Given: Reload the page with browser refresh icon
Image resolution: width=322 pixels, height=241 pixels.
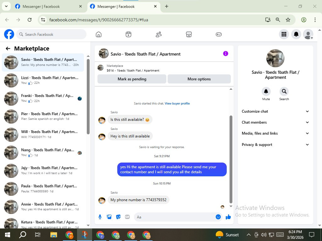Looking at the screenshot, I should (30, 20).
